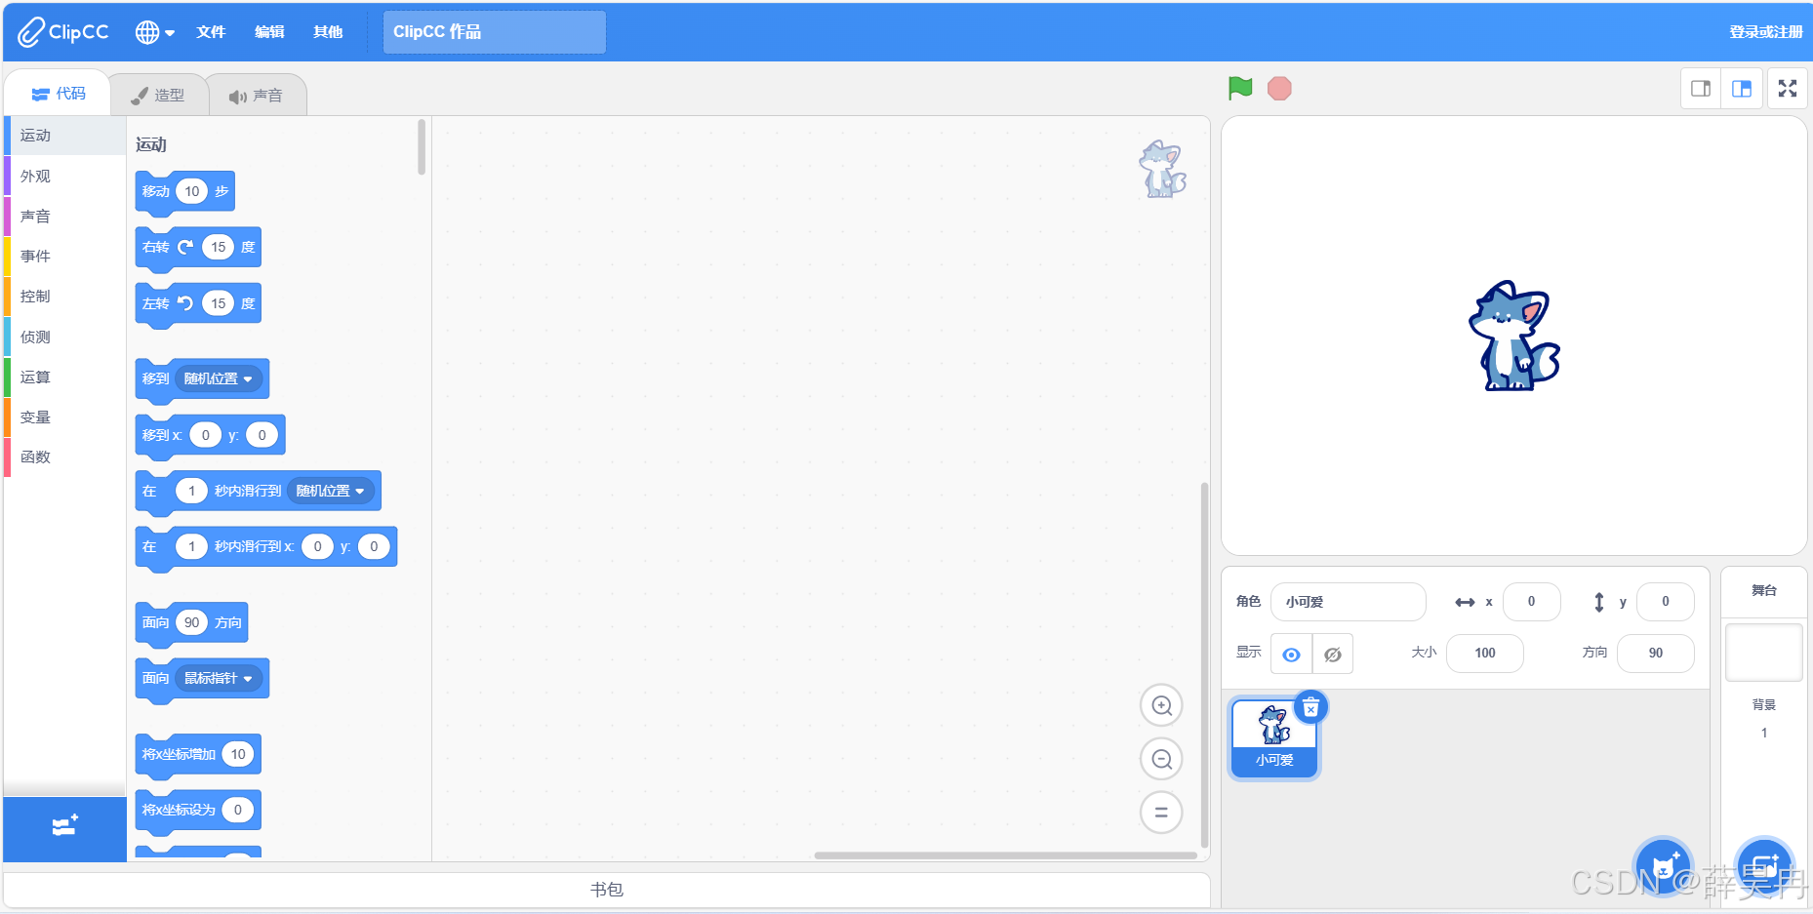Hide the sprite with crossed-eye icon
This screenshot has height=914, width=1813.
[x=1332, y=654]
